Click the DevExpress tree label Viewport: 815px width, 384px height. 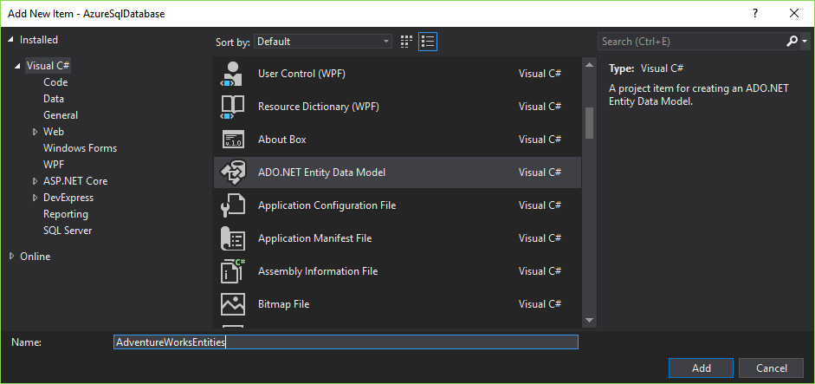point(68,198)
